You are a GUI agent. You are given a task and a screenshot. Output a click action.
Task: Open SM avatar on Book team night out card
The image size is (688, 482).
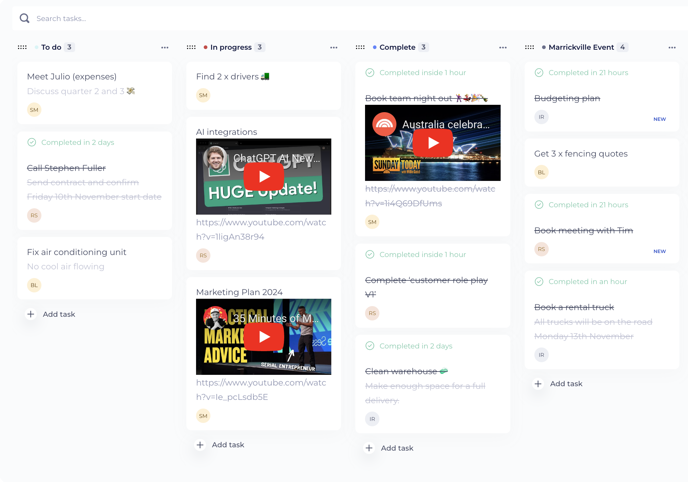pos(372,222)
